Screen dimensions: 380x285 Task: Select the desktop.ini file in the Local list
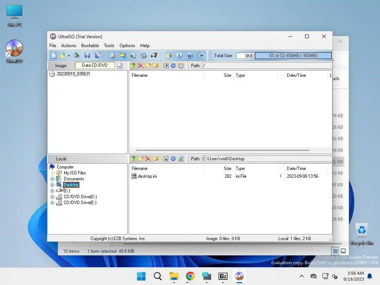coord(147,176)
